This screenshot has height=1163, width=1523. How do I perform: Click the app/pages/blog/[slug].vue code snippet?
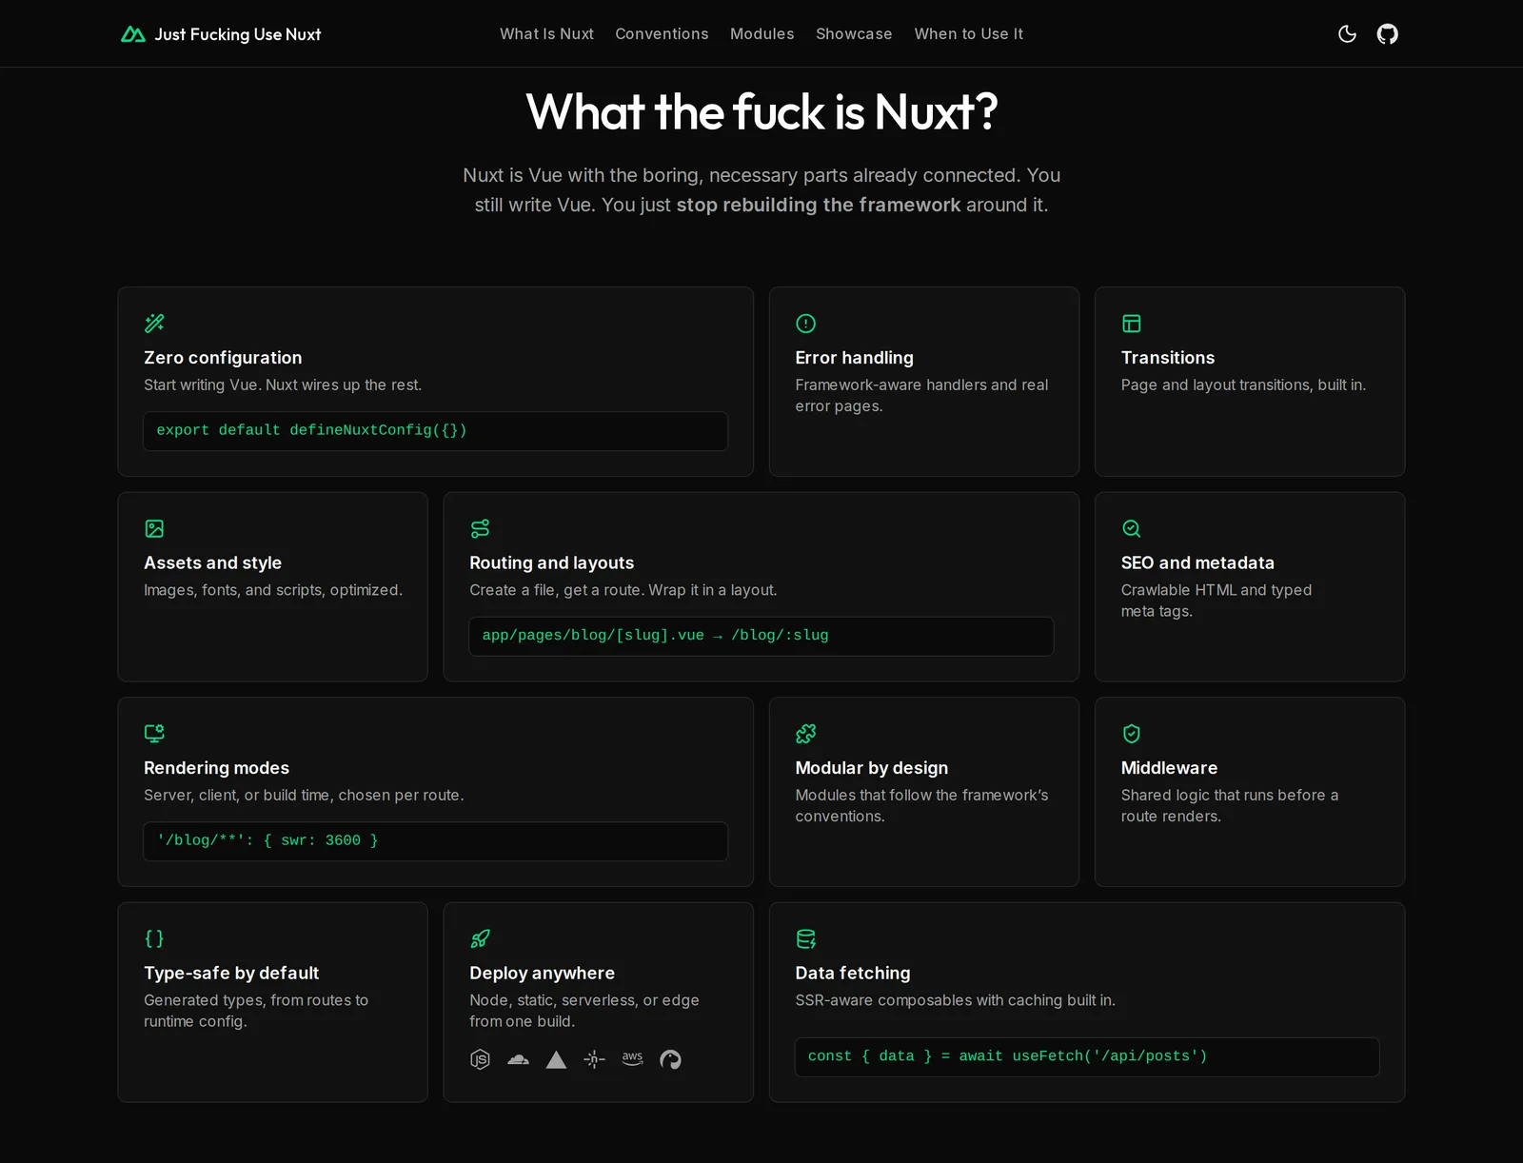point(761,636)
